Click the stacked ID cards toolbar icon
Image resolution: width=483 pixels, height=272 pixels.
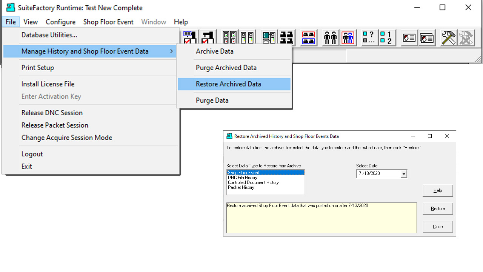[427, 38]
